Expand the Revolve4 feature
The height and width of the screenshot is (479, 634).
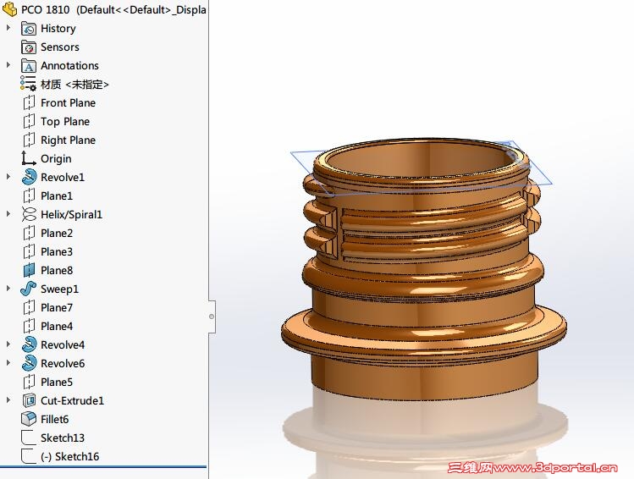point(8,344)
